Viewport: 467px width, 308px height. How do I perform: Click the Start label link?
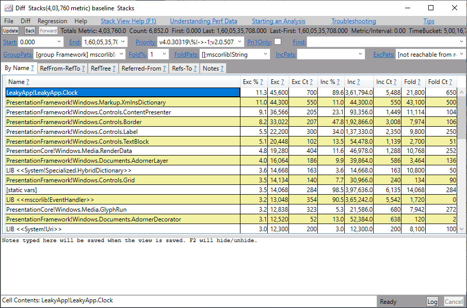pos(10,42)
